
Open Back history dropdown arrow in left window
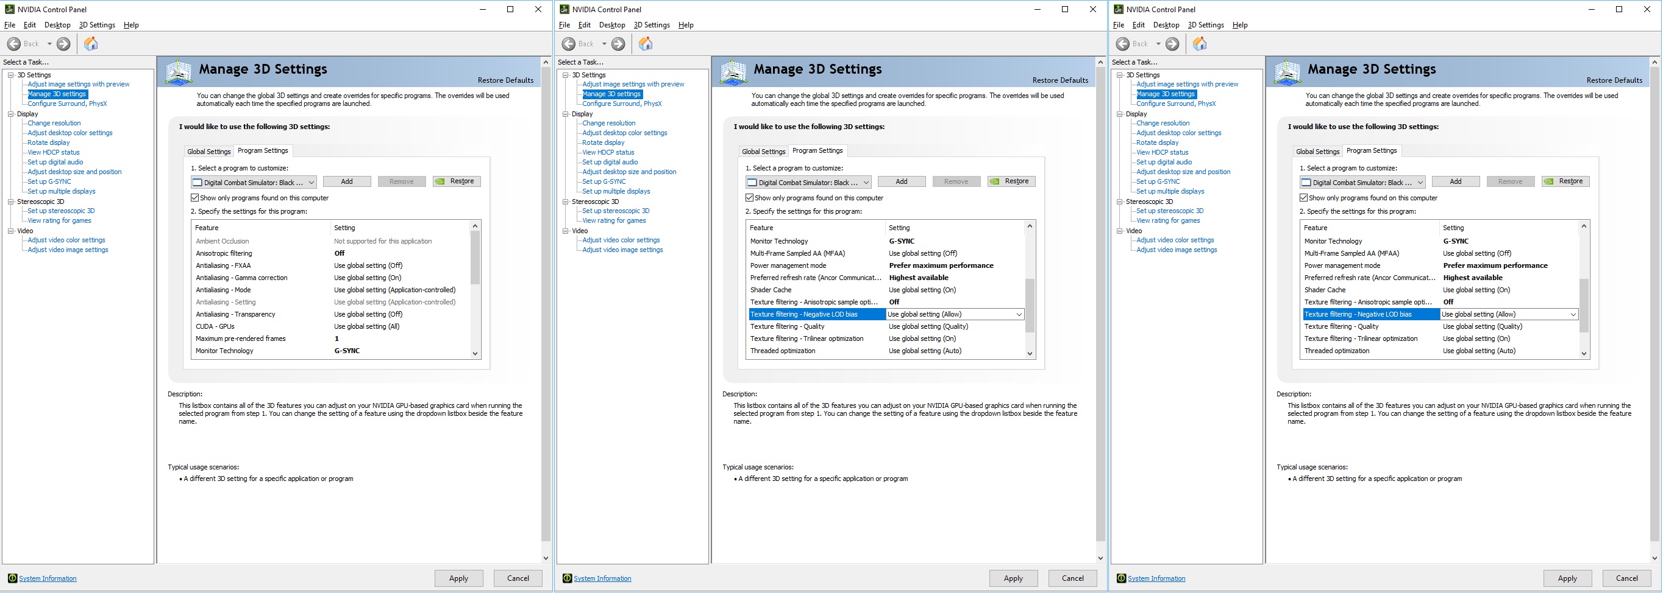click(x=49, y=44)
